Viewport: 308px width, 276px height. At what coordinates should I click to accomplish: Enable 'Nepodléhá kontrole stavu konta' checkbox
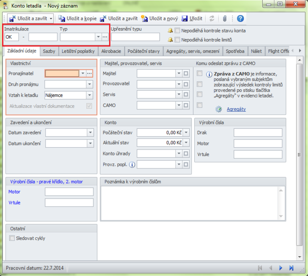177,31
